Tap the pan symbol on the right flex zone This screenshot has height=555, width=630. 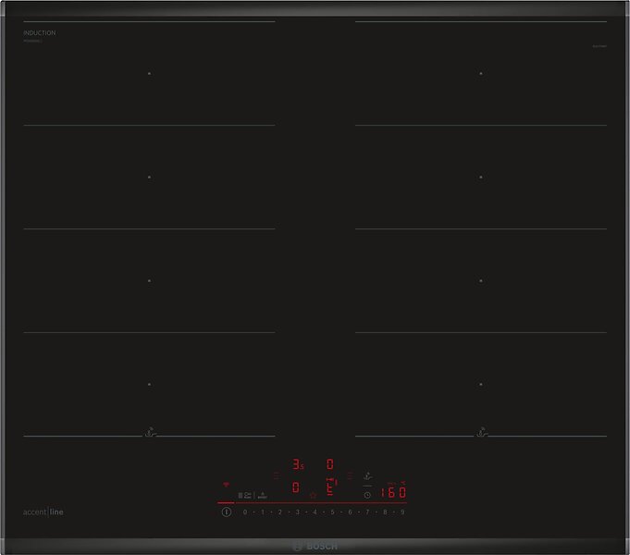pyautogui.click(x=480, y=431)
